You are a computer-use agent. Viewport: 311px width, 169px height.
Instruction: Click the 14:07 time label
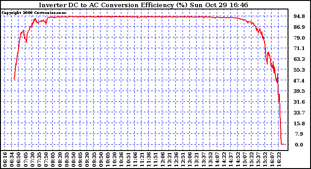[218, 160]
